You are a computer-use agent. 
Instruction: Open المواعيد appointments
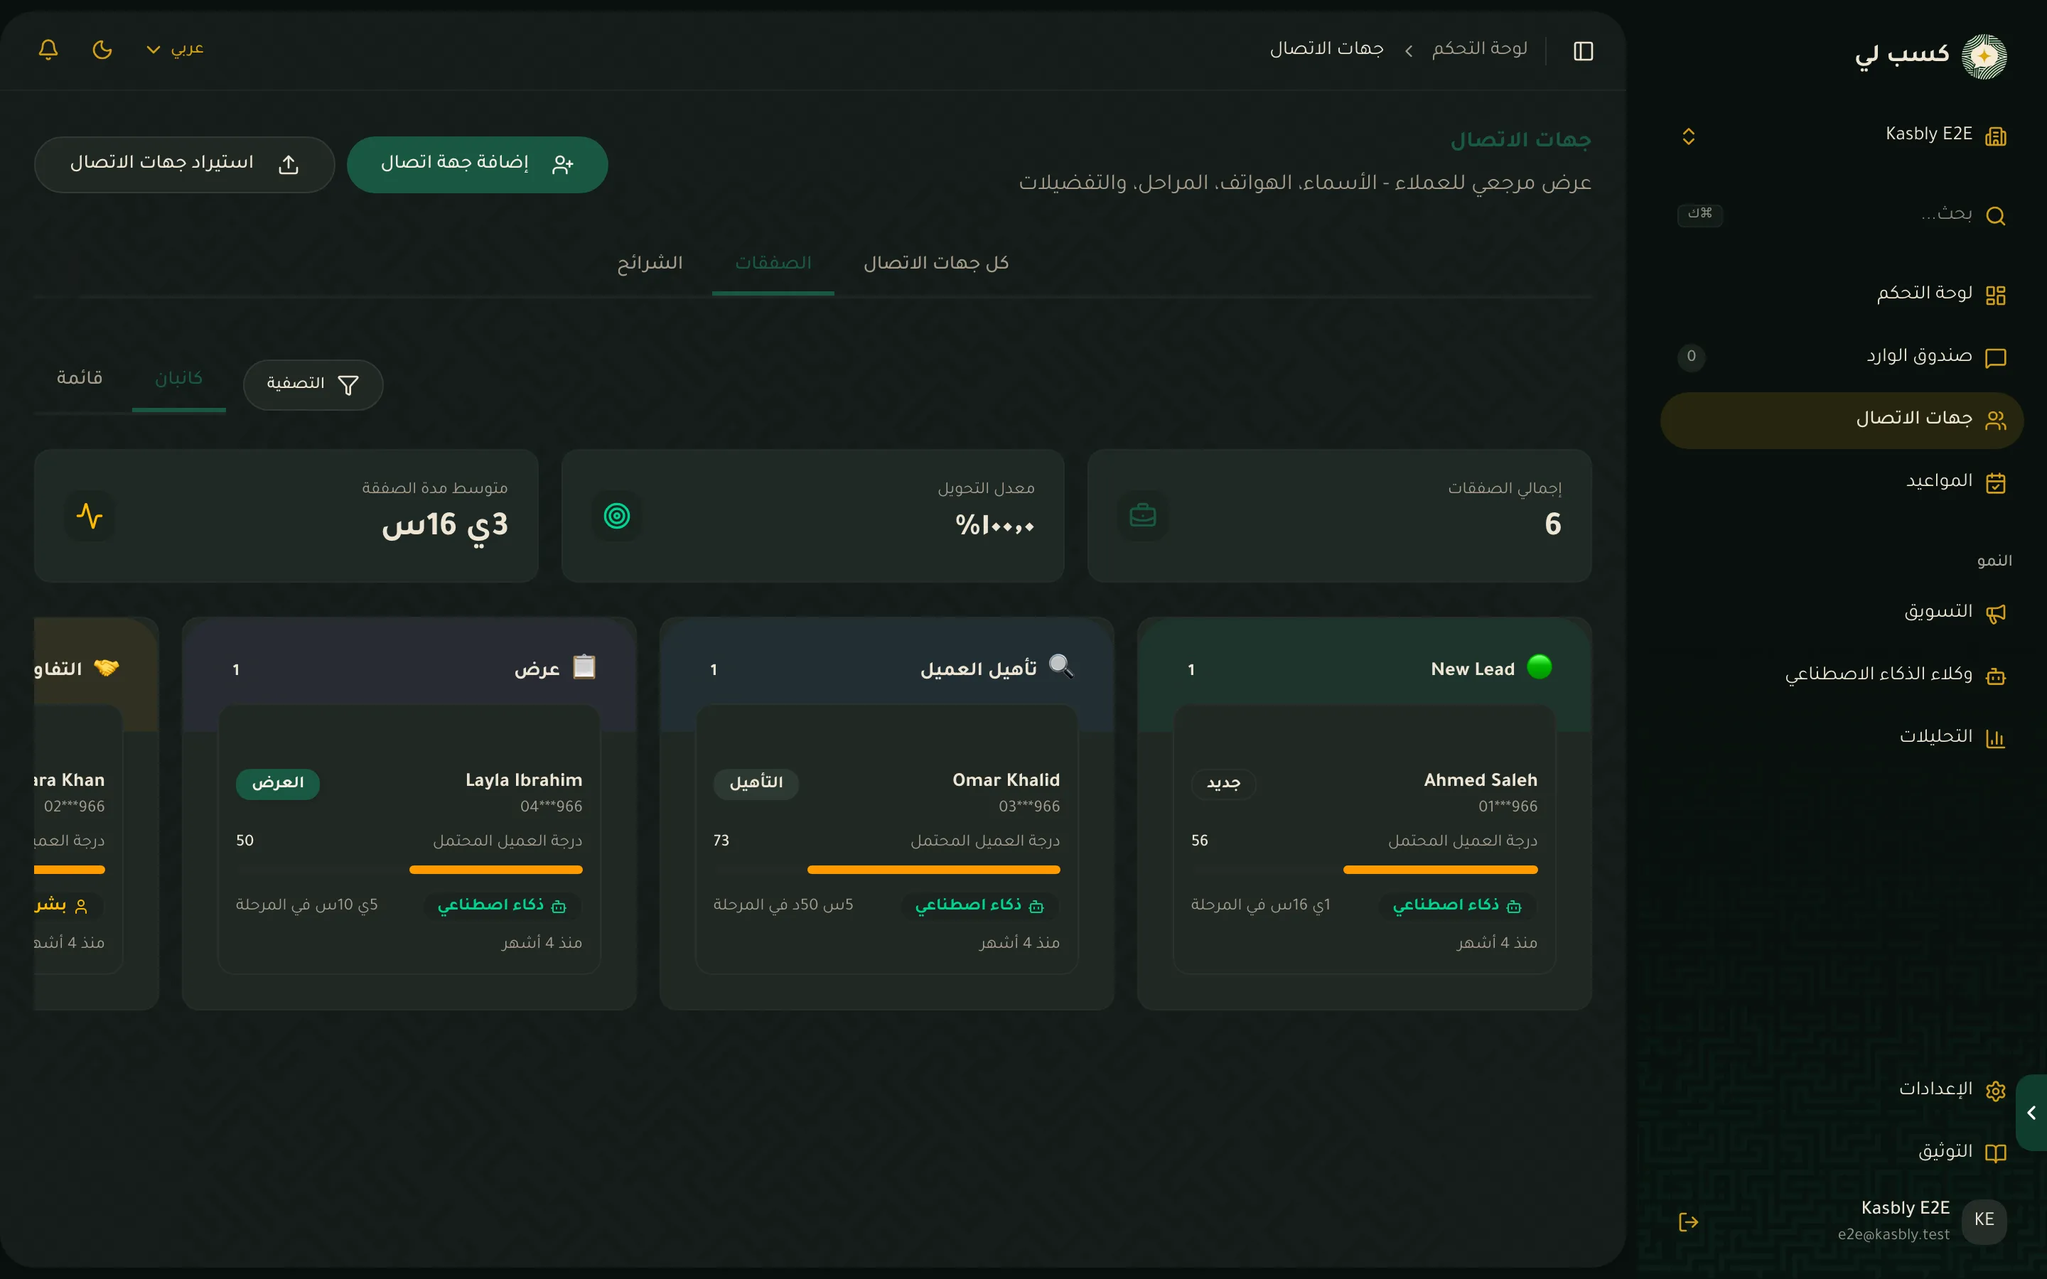[1842, 482]
